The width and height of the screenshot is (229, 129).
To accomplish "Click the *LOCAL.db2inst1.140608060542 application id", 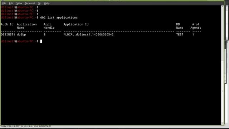I will click(88, 34).
